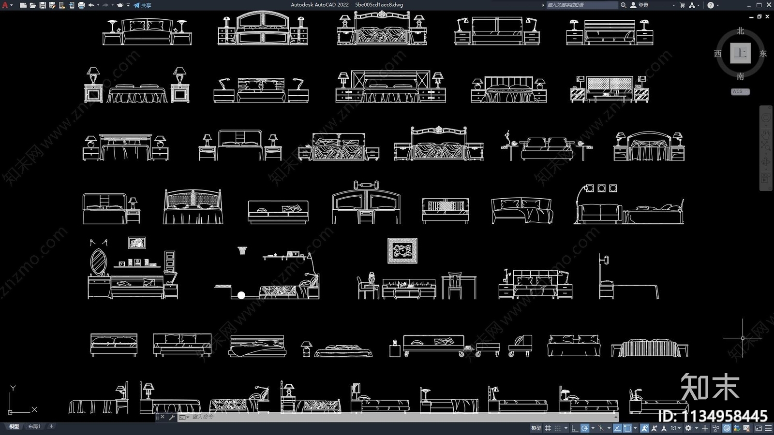
Task: Open from Web & Mobile icon
Action: [62, 5]
